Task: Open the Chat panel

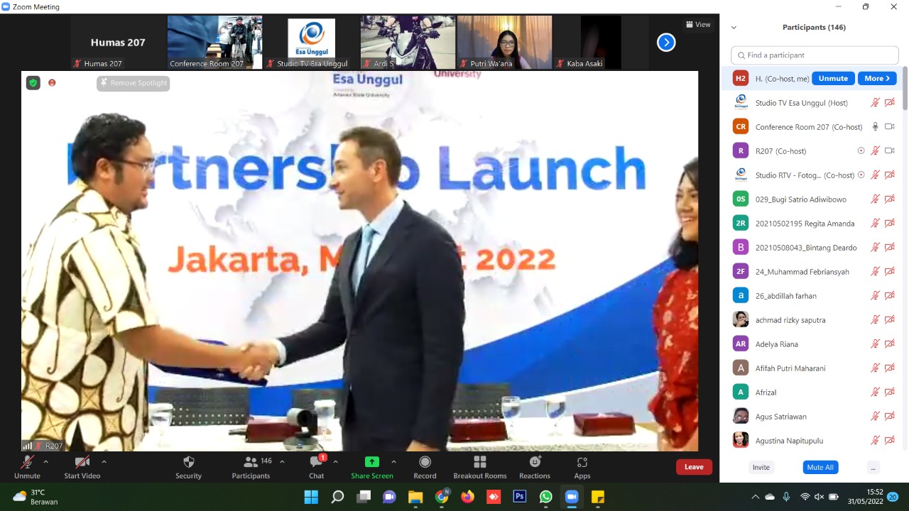Action: (317, 467)
